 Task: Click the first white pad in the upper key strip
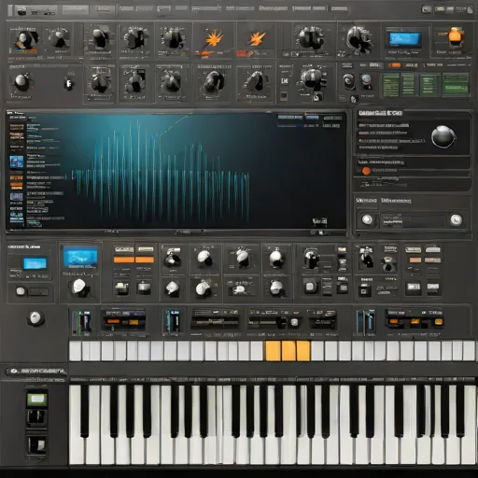76,351
